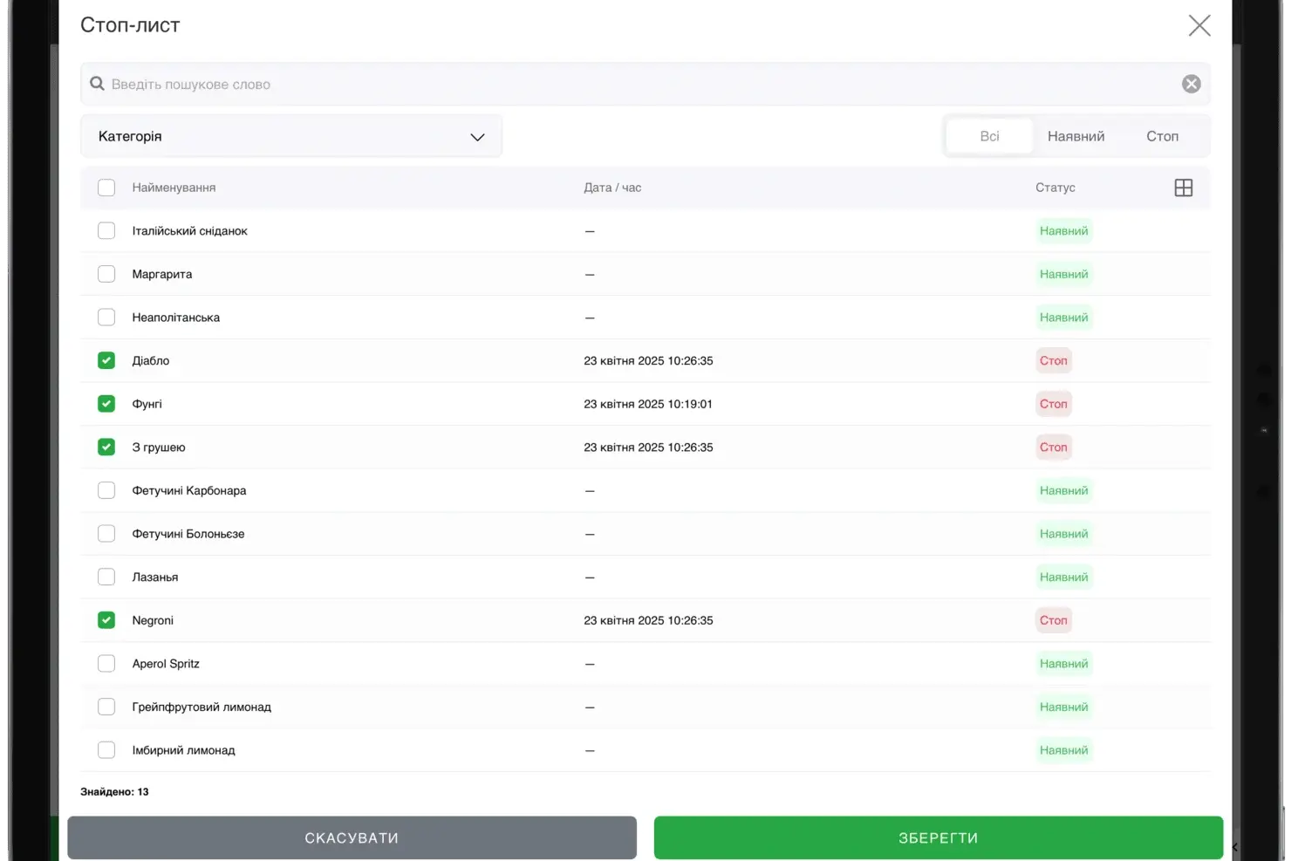Check the Aperol Spritz checkbox
Image resolution: width=1291 pixels, height=861 pixels.
(x=106, y=664)
